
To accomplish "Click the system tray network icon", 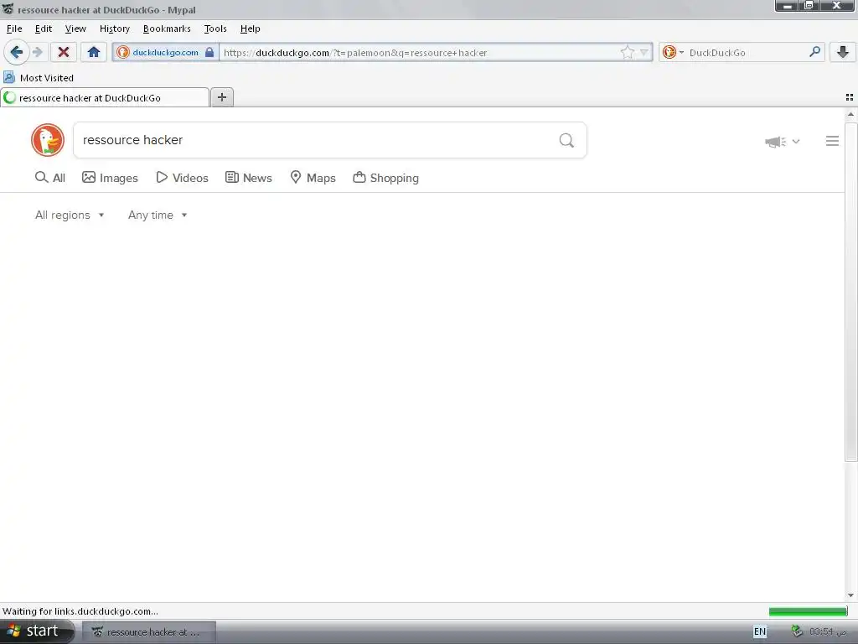I will pyautogui.click(x=797, y=631).
